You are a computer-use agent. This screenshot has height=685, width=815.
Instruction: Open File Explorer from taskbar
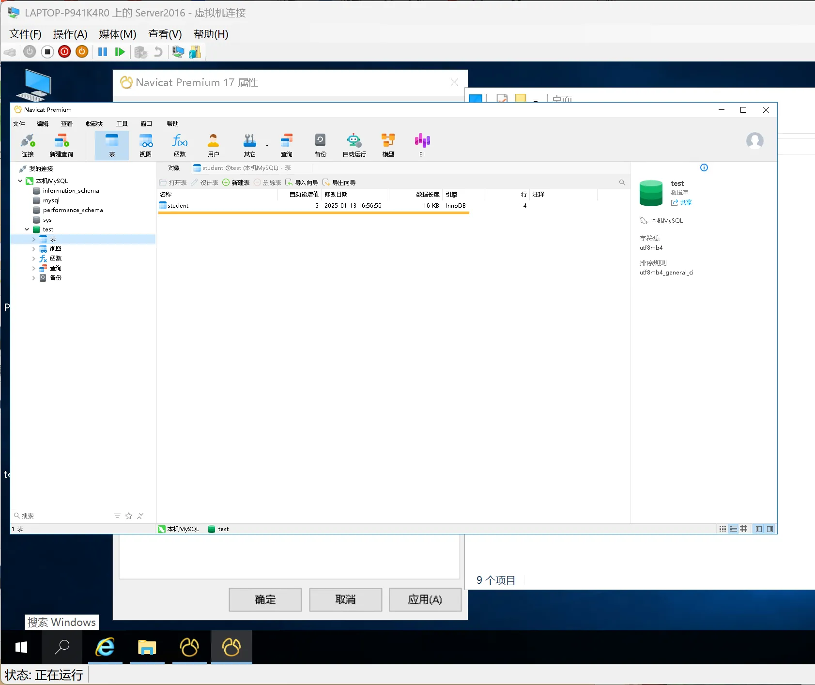147,647
